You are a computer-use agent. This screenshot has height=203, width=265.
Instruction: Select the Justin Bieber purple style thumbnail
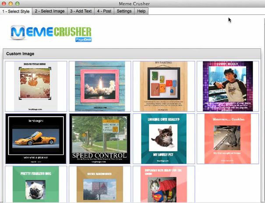[x=228, y=86]
